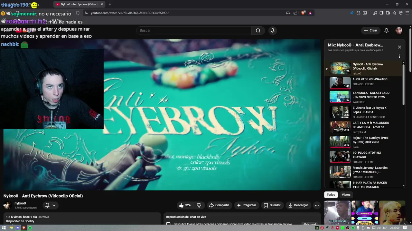Toggle channel notification bell for nykoo0
This screenshot has width=412, height=231.
47,205
